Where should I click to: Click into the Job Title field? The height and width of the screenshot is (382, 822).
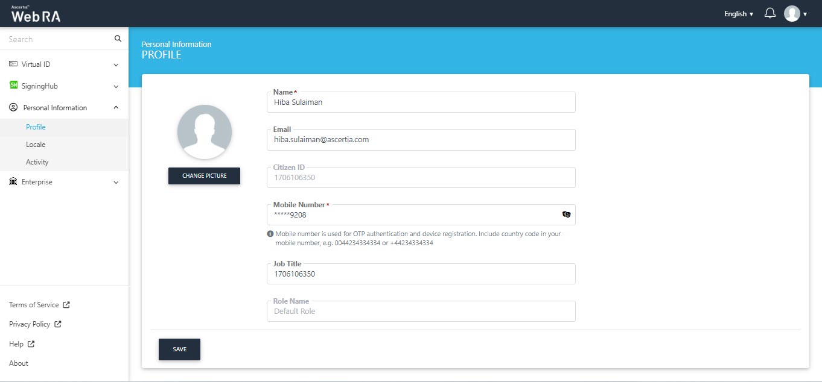[421, 274]
